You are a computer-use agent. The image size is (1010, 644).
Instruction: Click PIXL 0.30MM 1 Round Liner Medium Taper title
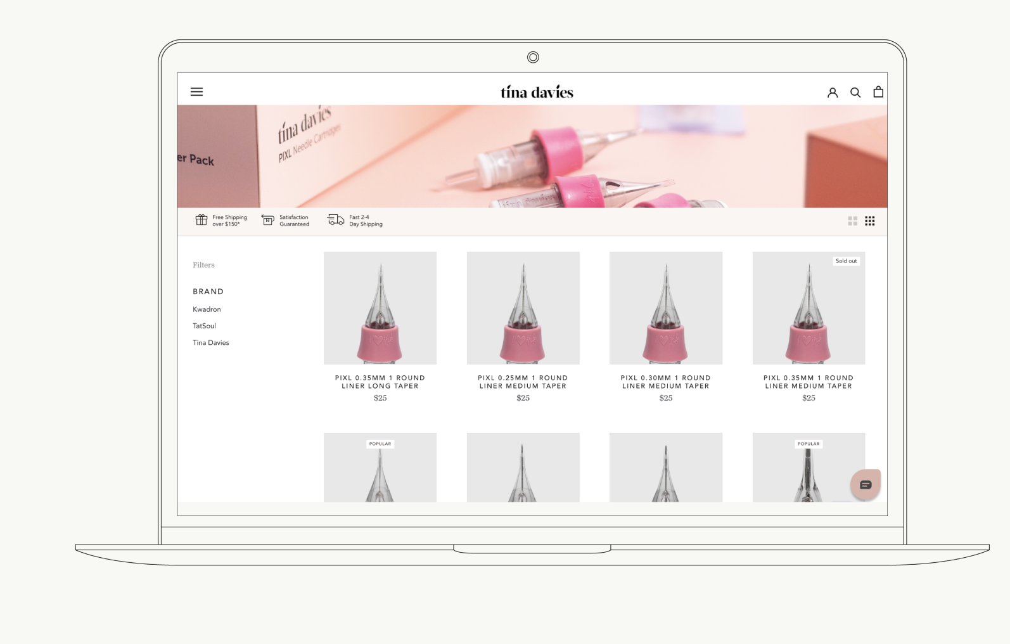[666, 382]
